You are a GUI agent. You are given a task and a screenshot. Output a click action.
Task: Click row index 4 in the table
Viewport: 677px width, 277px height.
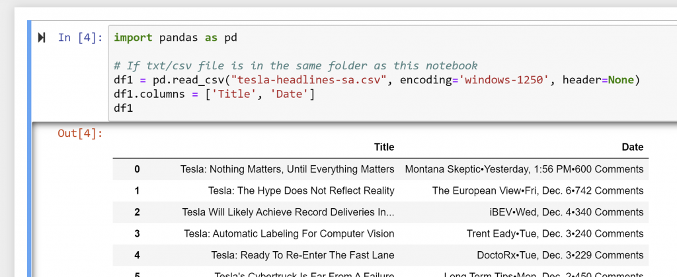click(137, 255)
